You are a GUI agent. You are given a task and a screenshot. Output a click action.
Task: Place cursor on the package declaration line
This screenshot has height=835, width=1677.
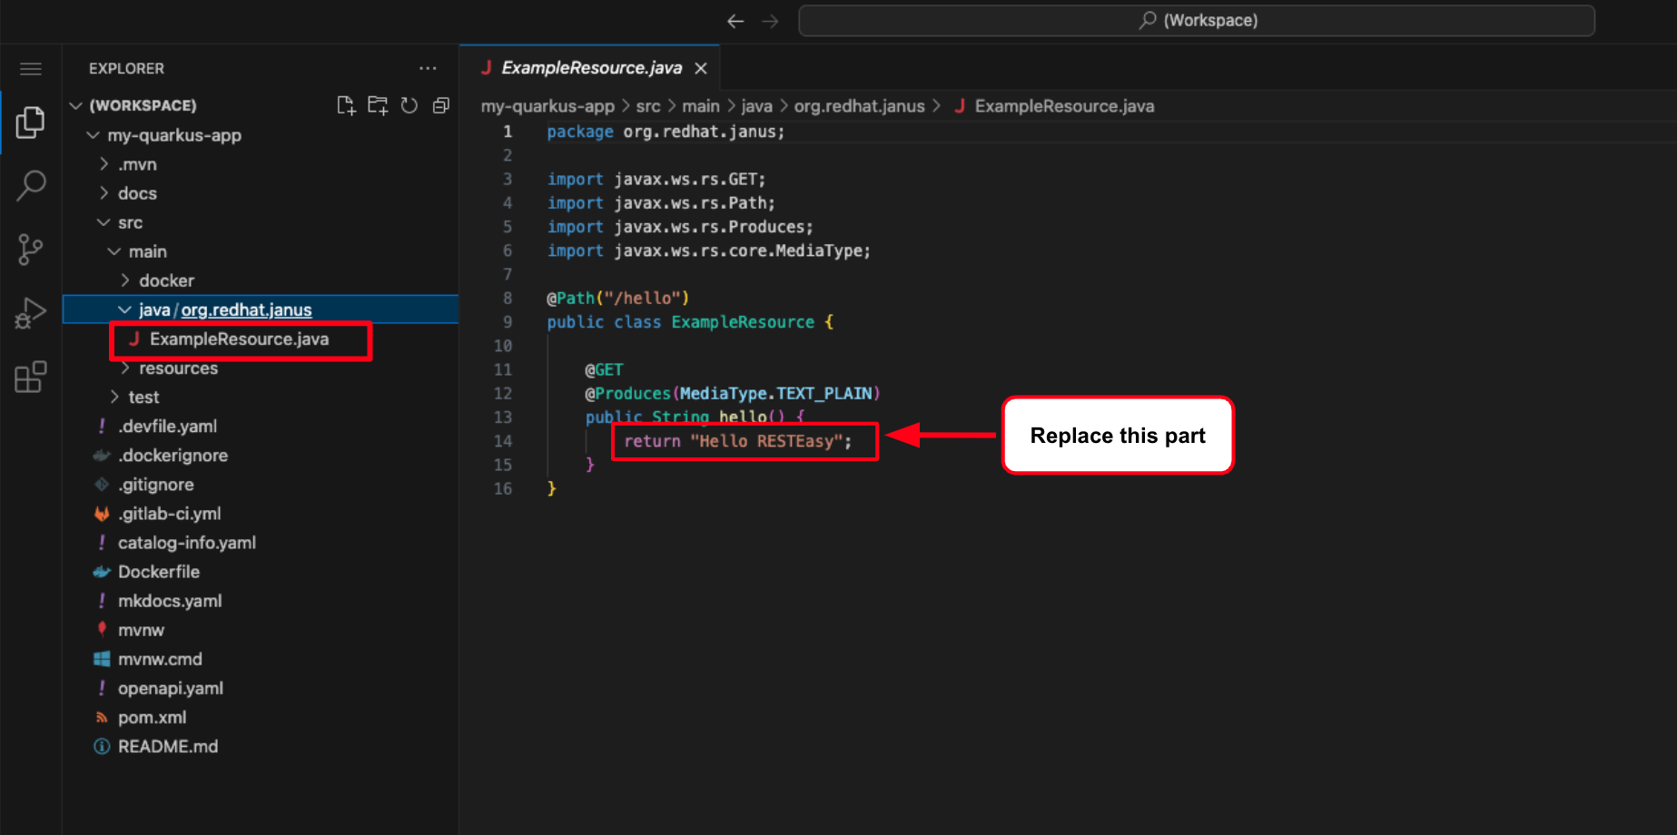(666, 132)
